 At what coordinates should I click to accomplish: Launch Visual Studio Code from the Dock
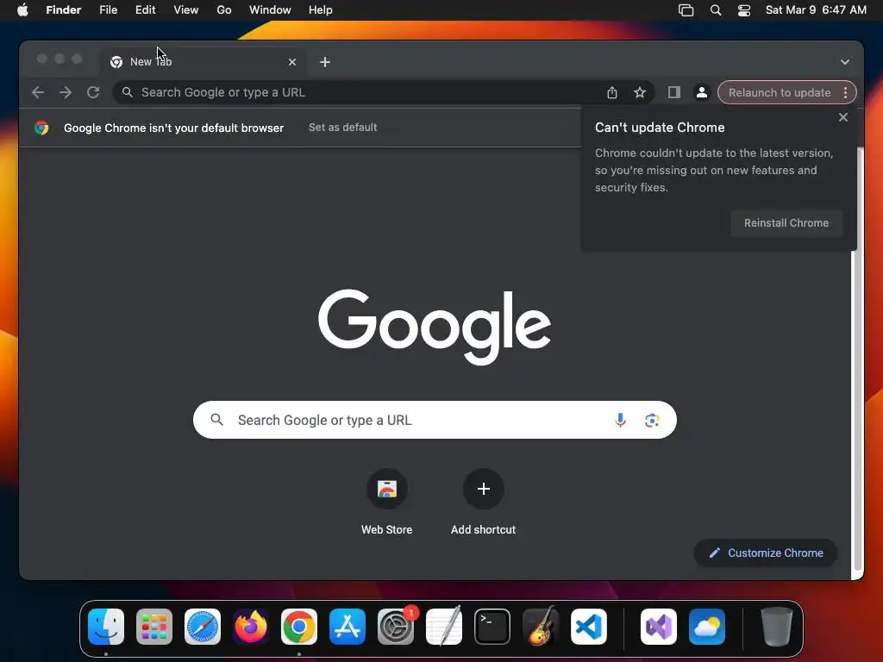[588, 627]
